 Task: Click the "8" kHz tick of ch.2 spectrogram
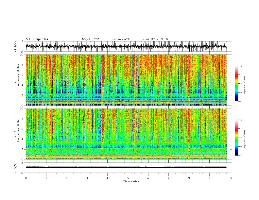coord(23,119)
